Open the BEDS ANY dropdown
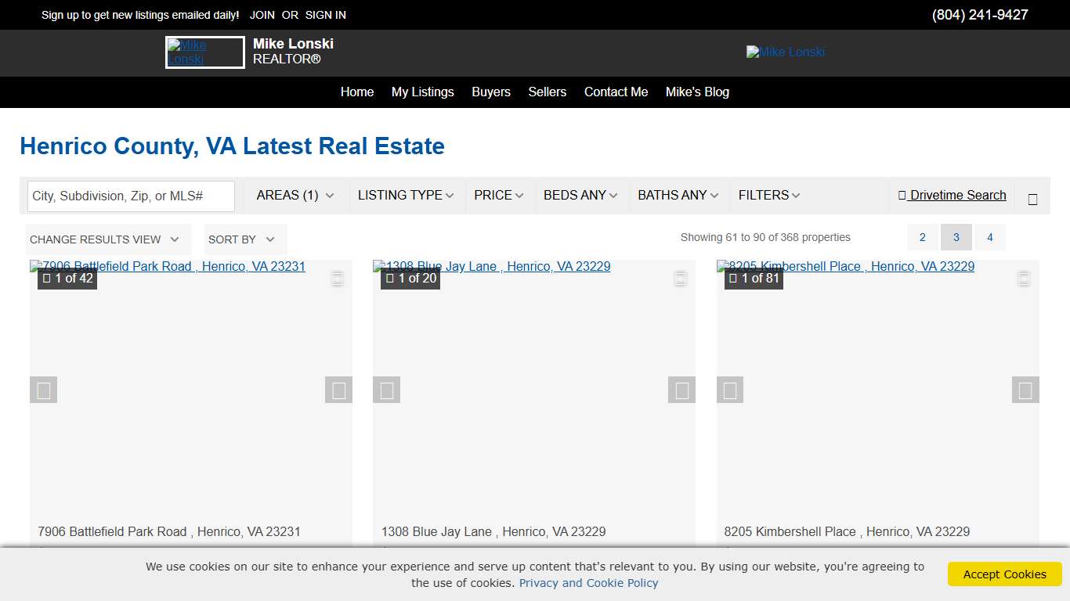 (580, 195)
